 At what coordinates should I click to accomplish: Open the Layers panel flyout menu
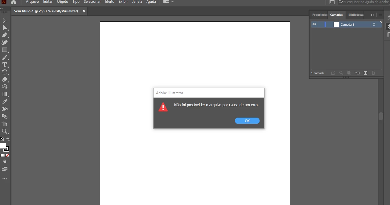click(380, 15)
